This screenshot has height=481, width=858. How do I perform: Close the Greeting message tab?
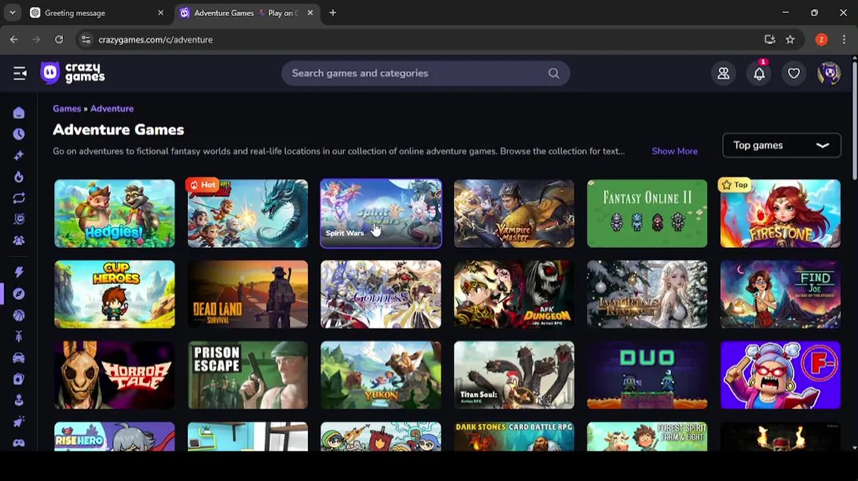point(160,13)
